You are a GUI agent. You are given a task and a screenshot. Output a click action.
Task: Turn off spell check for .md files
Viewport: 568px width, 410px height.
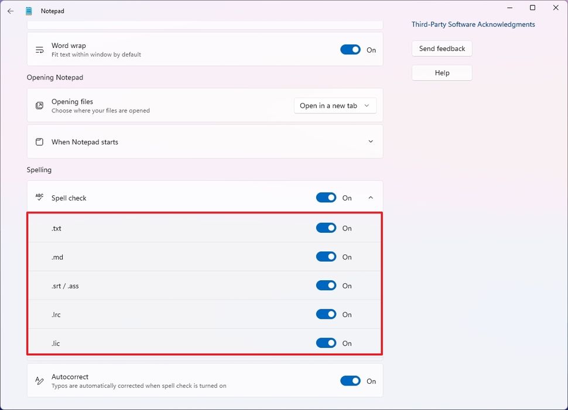pyautogui.click(x=326, y=256)
